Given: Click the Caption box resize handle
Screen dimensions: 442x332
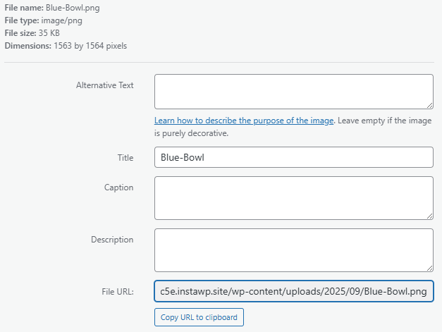Looking at the screenshot, I should tap(429, 215).
